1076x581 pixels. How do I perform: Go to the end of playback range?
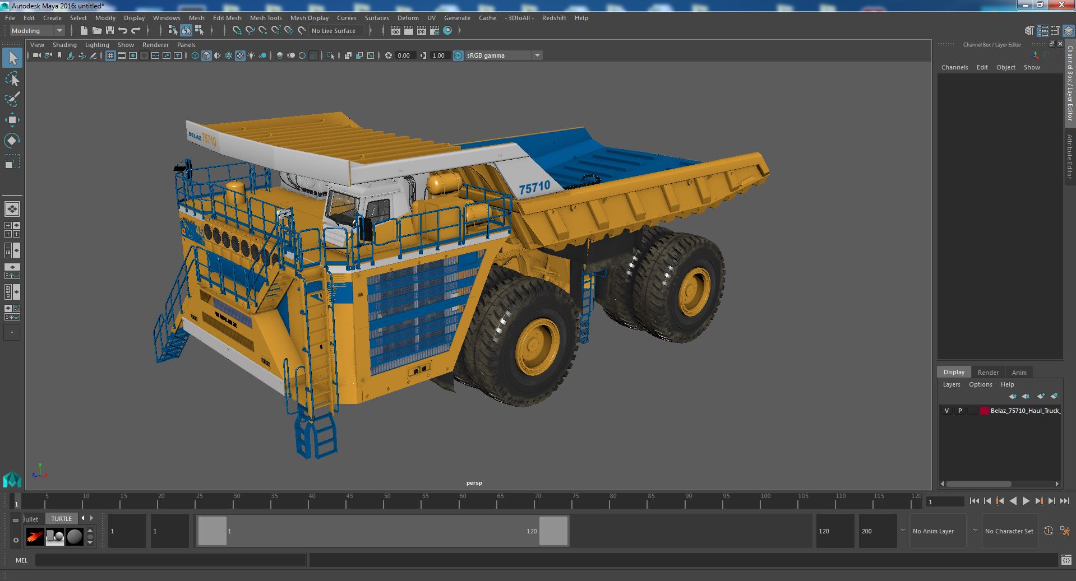1065,501
